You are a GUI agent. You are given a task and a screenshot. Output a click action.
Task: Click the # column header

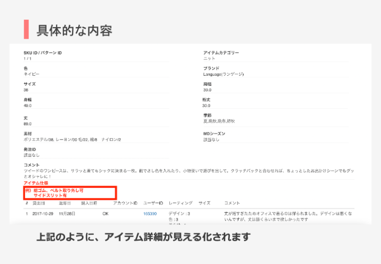click(26, 203)
